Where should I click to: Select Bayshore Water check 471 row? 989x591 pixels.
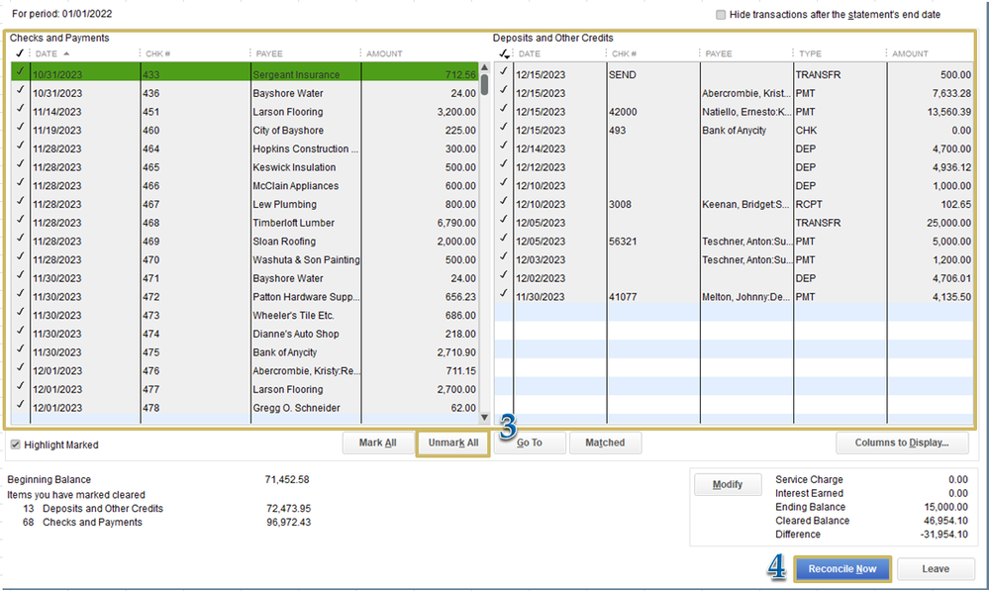tap(245, 278)
